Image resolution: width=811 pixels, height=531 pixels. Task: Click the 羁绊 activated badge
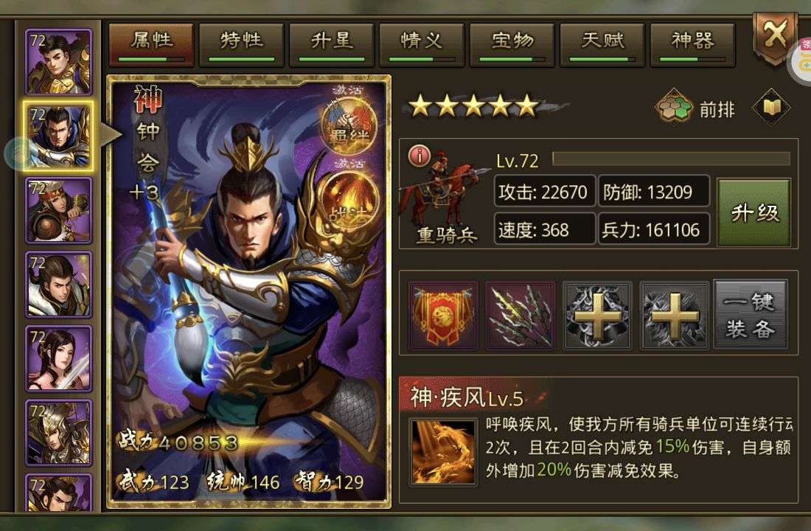tap(348, 126)
